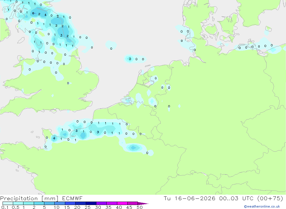
Task: Select the 40–45 mm magenta legend swatch
Action: click(x=122, y=203)
